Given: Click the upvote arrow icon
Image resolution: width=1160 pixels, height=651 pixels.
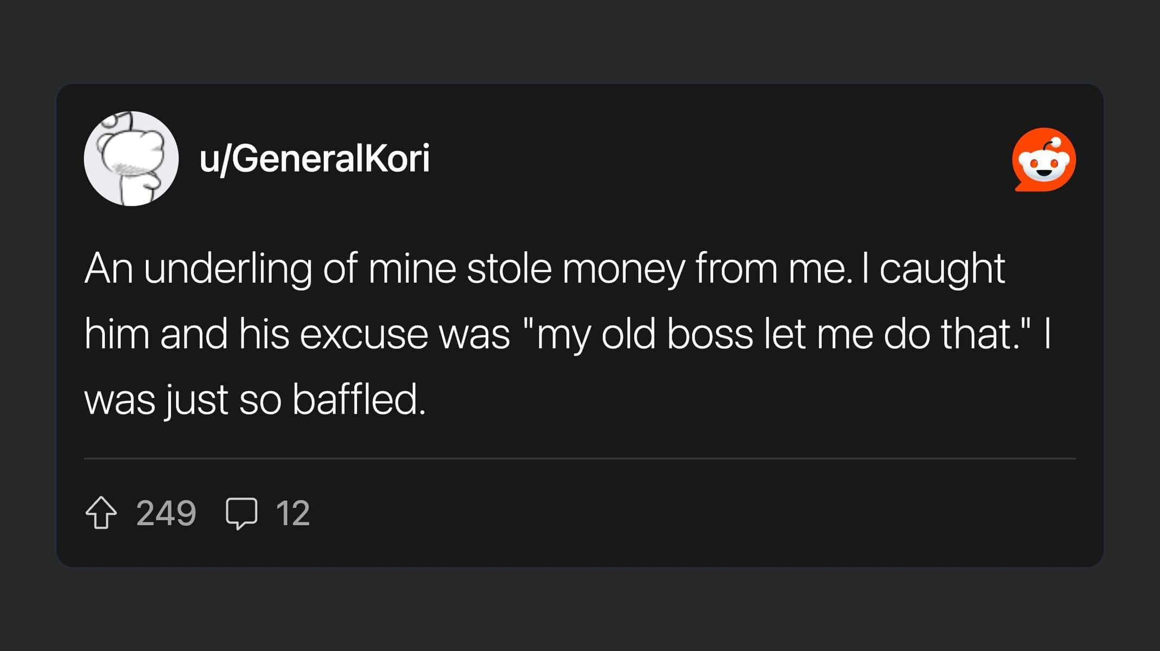Looking at the screenshot, I should point(101,513).
